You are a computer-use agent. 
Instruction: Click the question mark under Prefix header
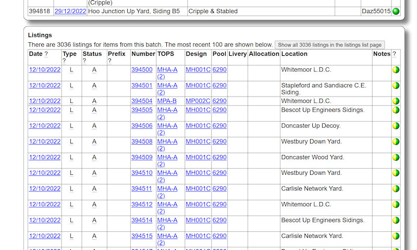point(110,61)
